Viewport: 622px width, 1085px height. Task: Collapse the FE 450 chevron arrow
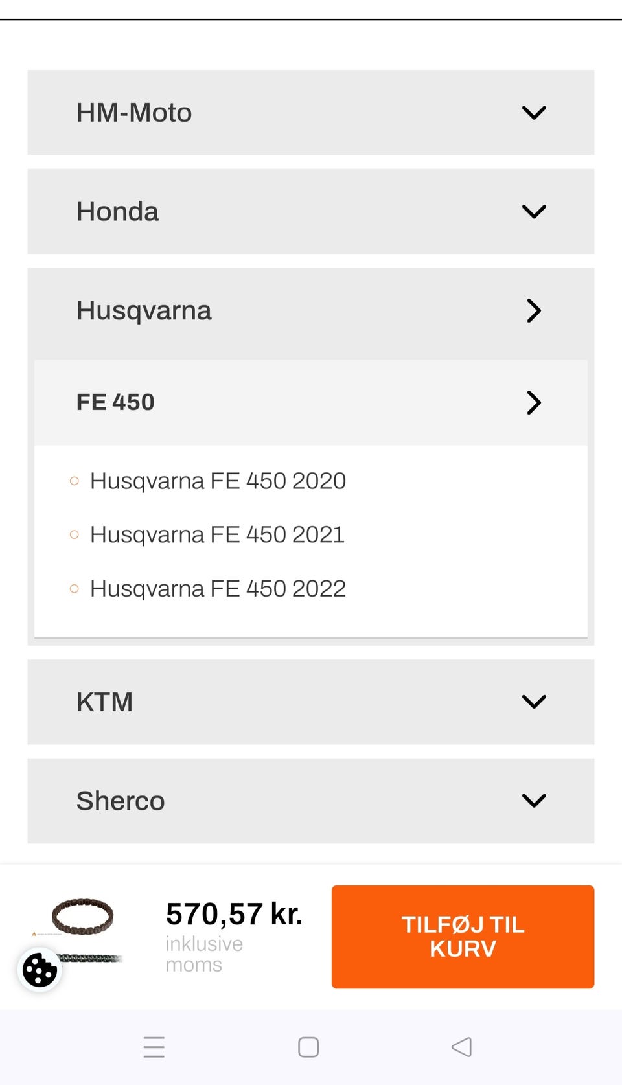(534, 402)
